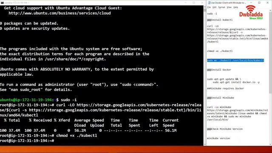
Task: Click the Notepad vertical scrollbar thumb
Action: click(x=270, y=53)
